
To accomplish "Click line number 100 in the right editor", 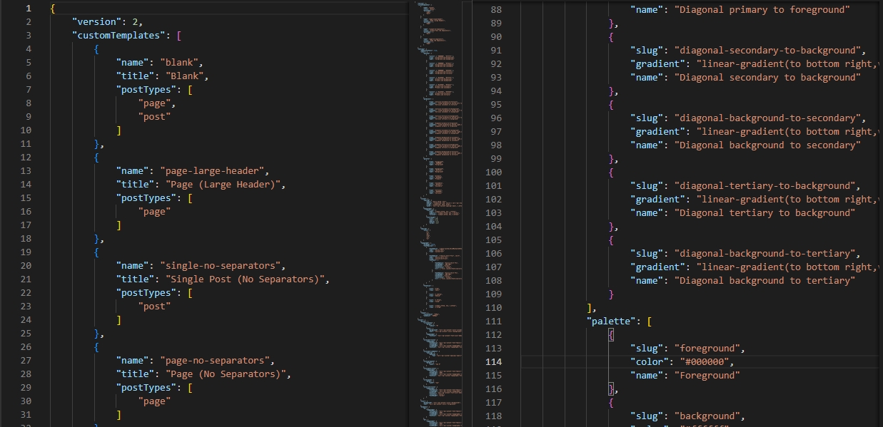I will [x=493, y=172].
